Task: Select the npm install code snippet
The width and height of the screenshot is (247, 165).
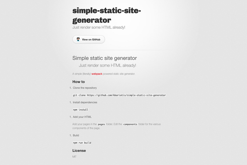Action: tap(81, 110)
